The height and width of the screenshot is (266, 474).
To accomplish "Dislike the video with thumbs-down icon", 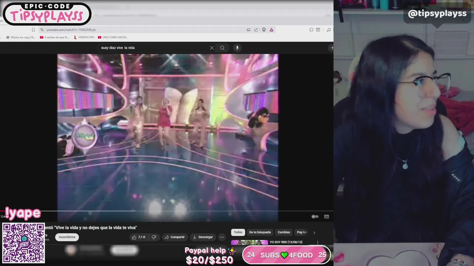I will (154, 237).
